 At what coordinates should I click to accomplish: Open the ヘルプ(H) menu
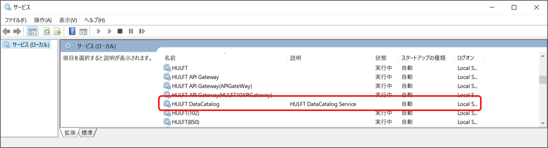pyautogui.click(x=95, y=20)
